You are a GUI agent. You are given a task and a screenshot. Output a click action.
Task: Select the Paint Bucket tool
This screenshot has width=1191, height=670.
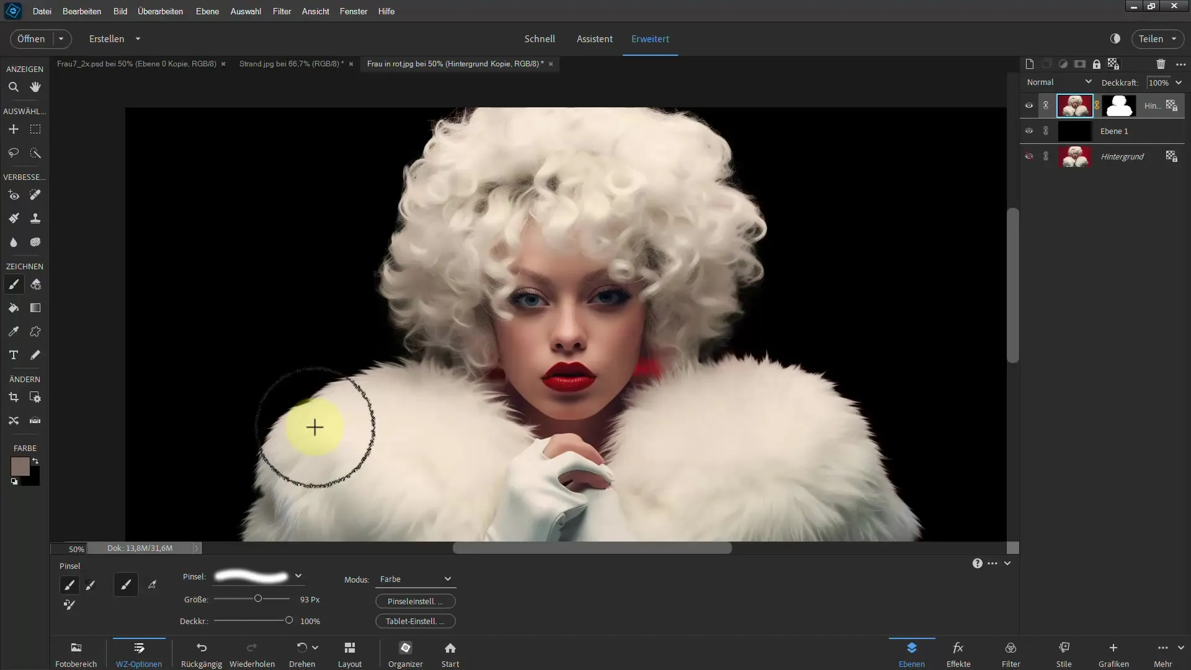click(x=13, y=308)
